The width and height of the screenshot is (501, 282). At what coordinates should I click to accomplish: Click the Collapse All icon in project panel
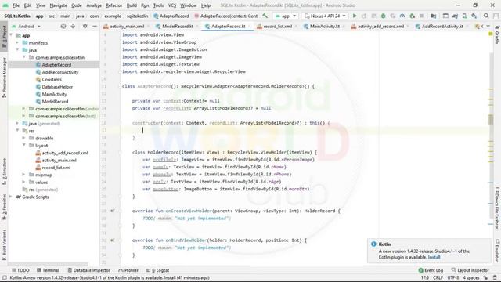(73, 26)
